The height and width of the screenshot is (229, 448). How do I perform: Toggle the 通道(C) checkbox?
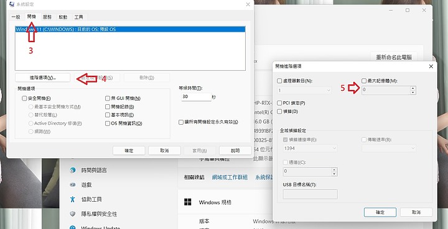285,163
